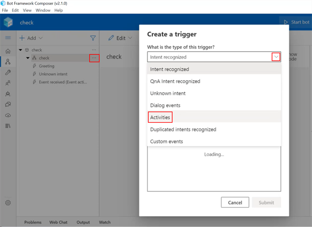Image resolution: width=312 pixels, height=227 pixels.
Task: Open the Package manager library icon
Action: 8,126
